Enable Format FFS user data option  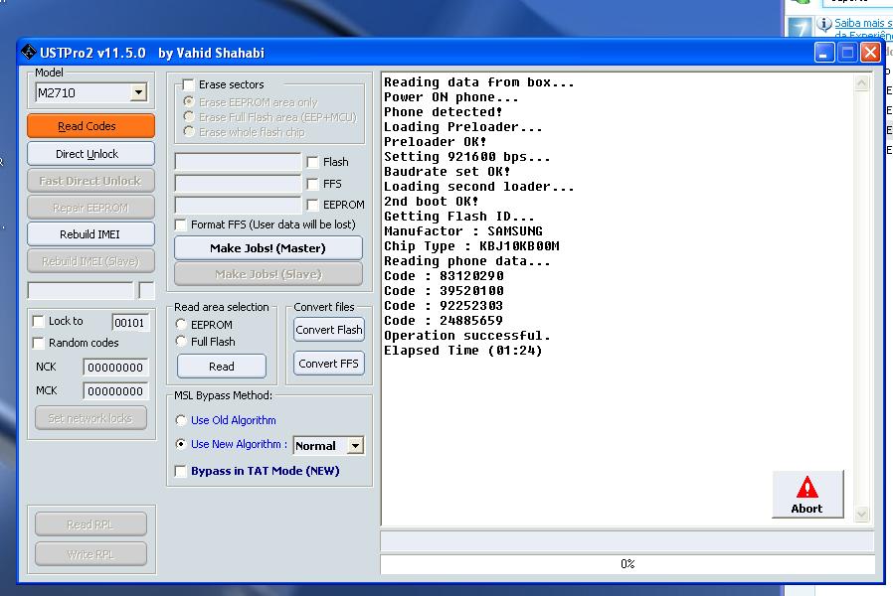[180, 224]
